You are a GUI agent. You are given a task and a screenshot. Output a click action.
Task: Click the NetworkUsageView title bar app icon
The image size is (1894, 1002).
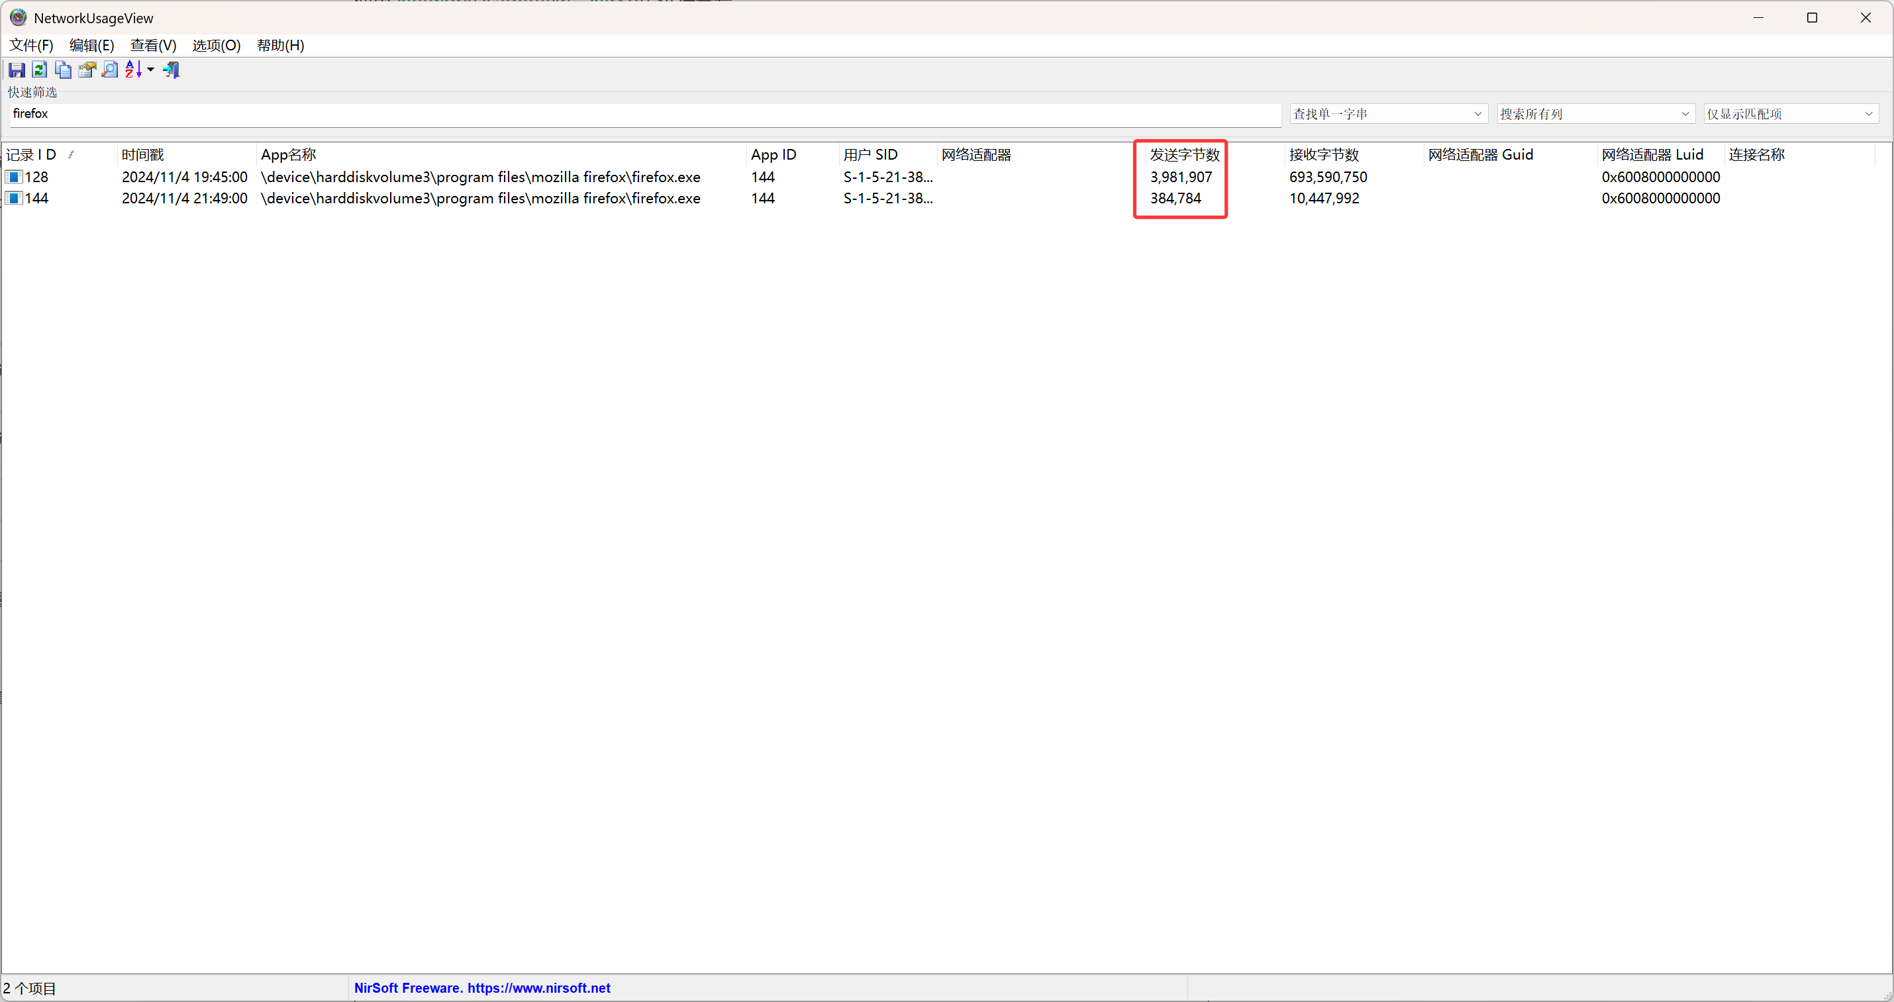click(x=18, y=18)
